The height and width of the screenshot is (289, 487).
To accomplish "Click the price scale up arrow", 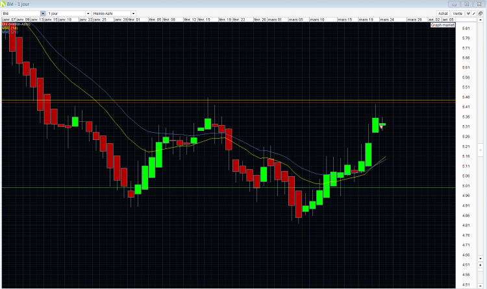I will click(x=481, y=20).
